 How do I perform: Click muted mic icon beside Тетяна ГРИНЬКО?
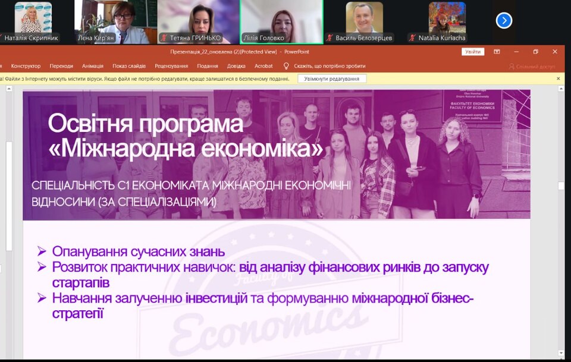coord(165,37)
